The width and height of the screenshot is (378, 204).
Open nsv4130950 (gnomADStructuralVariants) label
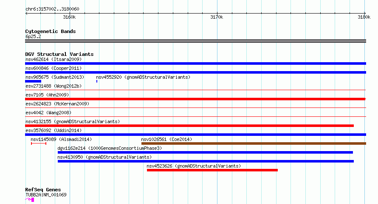click(x=104, y=157)
